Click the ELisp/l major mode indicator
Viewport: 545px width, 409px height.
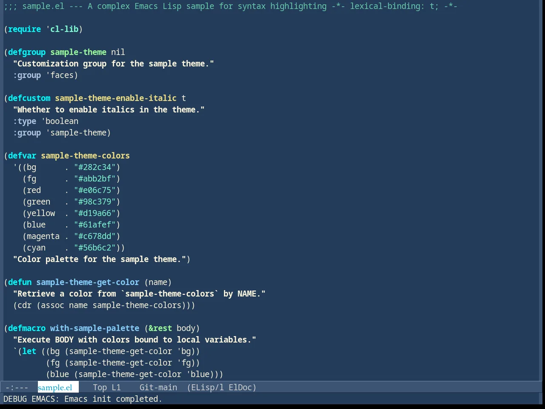[207, 387]
